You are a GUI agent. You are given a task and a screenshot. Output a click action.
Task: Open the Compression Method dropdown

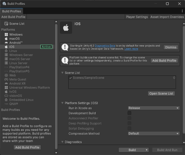click(154, 134)
